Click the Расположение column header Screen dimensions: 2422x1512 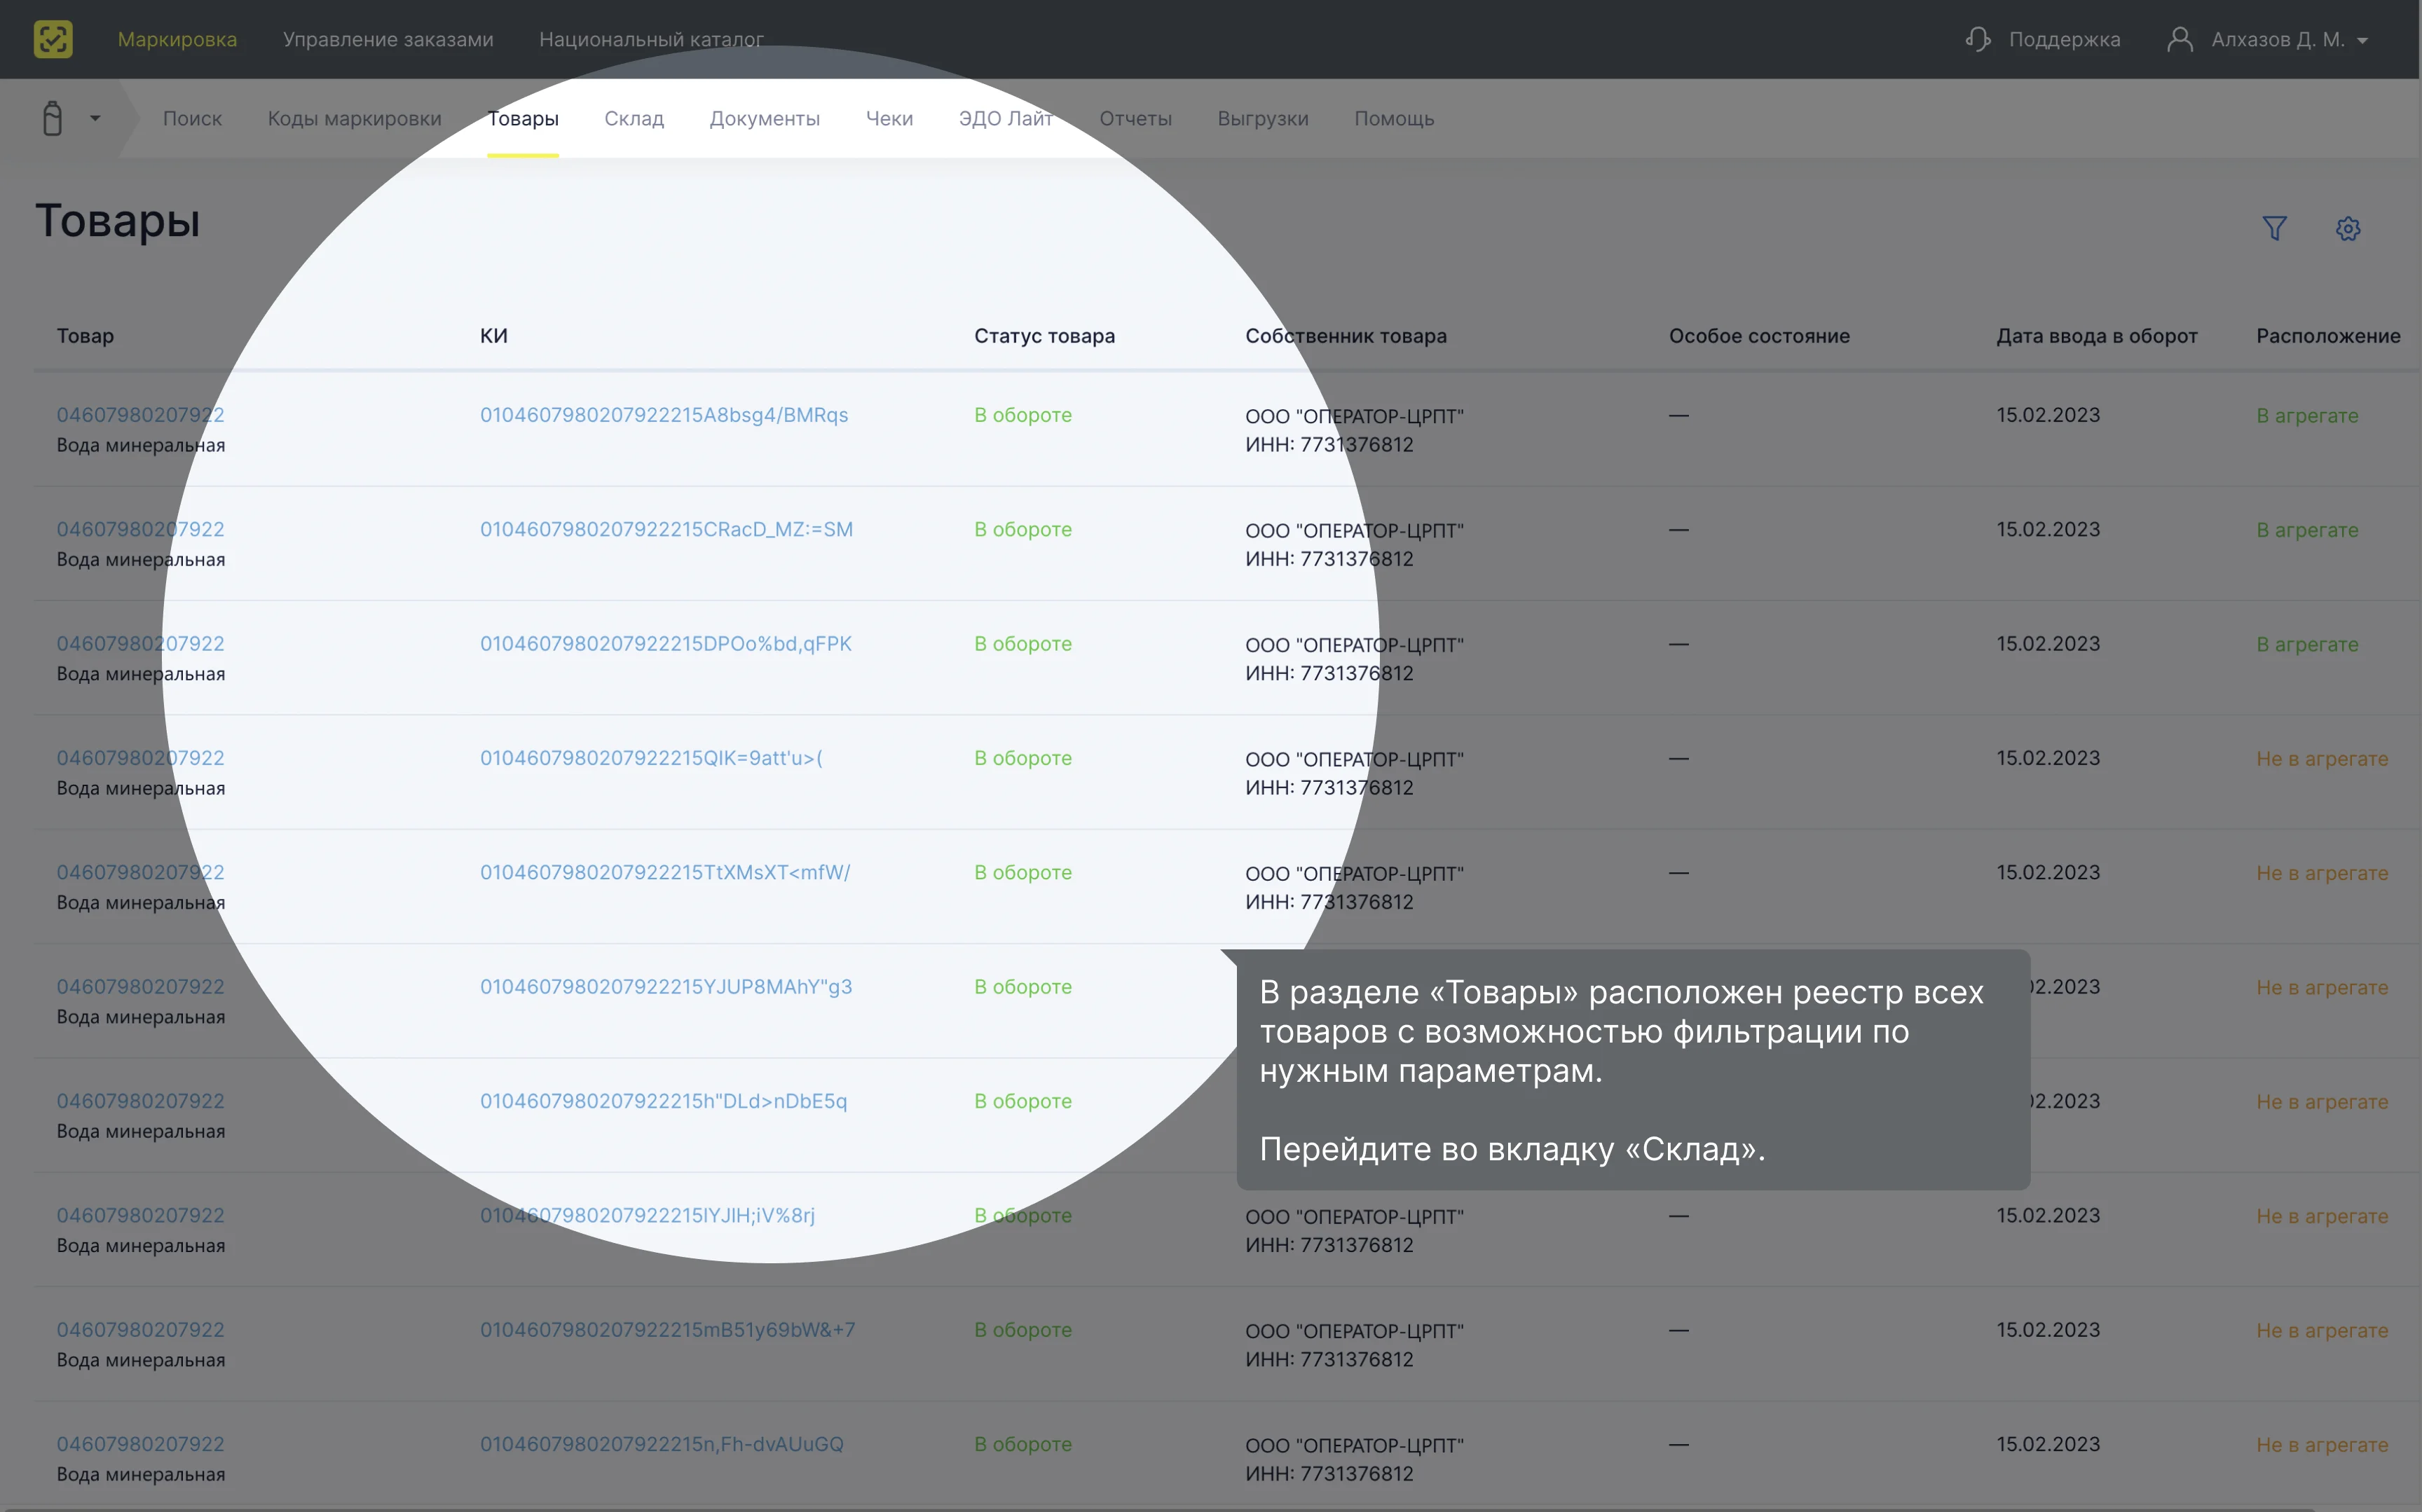pyautogui.click(x=2328, y=336)
